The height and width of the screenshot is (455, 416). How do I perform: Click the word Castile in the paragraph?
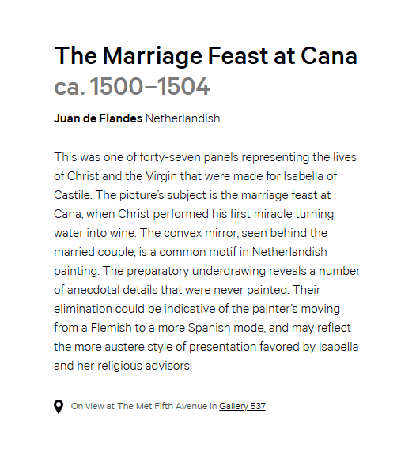click(73, 195)
